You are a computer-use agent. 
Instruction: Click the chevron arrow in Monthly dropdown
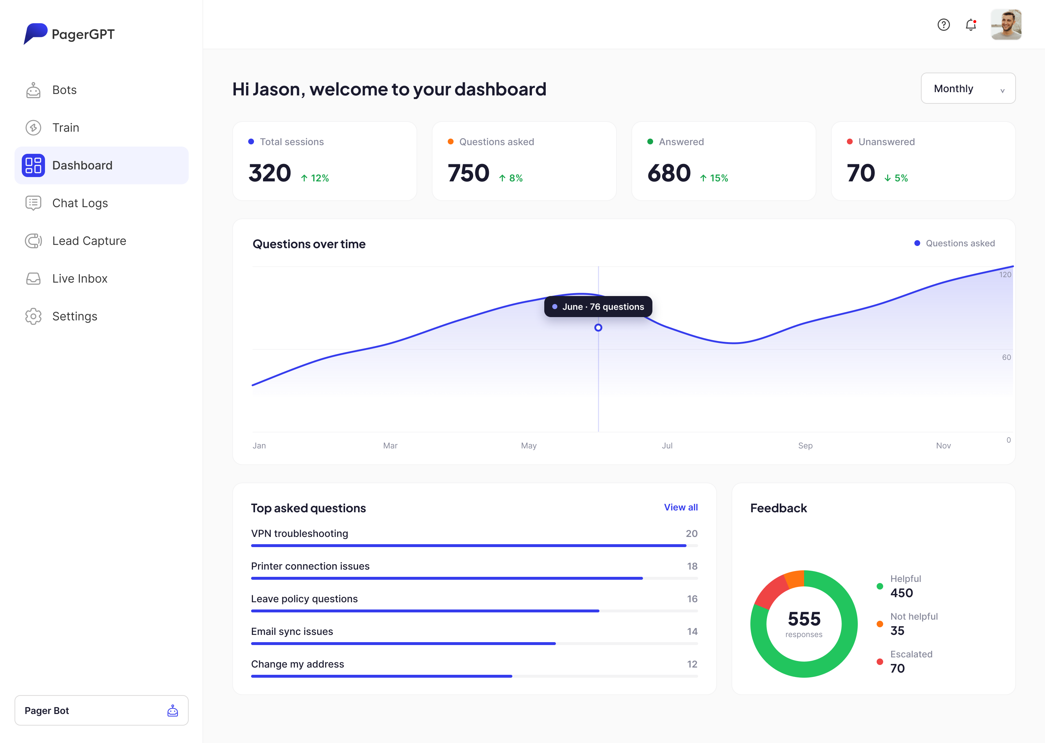tap(1003, 91)
